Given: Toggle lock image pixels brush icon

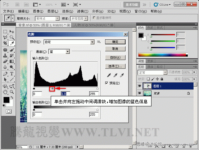Looking at the screenshot, I should click(153, 79).
